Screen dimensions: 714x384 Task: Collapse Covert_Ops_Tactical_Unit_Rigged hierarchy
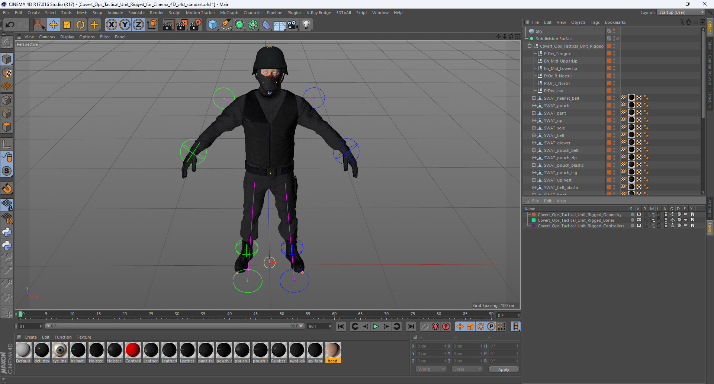tap(530, 46)
